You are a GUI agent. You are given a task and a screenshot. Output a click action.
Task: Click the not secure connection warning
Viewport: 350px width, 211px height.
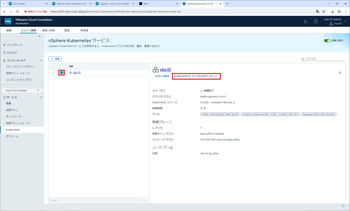coord(36,11)
